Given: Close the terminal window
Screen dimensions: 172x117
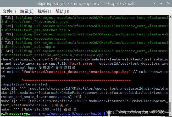Looking at the screenshot, I should click(x=168, y=3).
